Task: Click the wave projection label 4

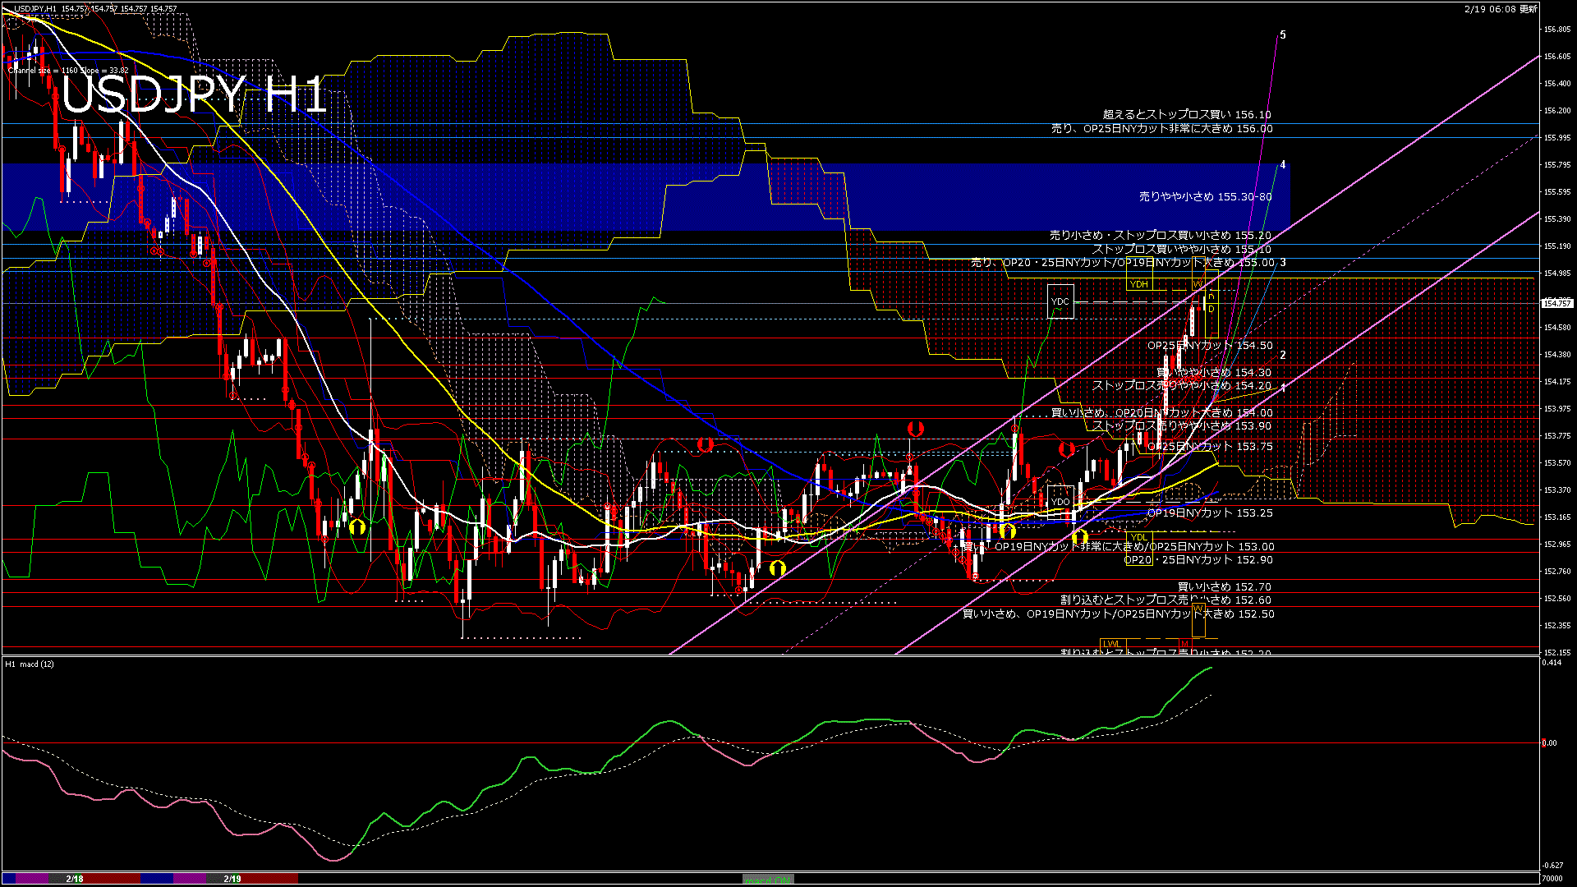Action: coord(1283,165)
